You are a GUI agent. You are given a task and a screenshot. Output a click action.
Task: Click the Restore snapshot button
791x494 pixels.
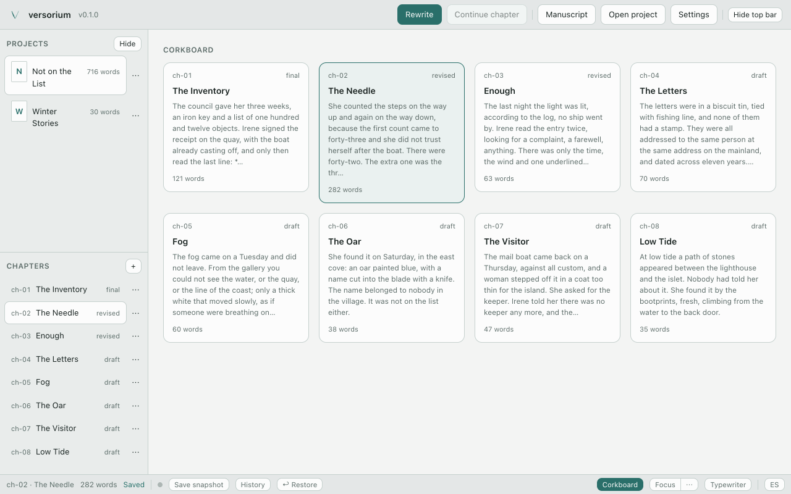tap(300, 485)
